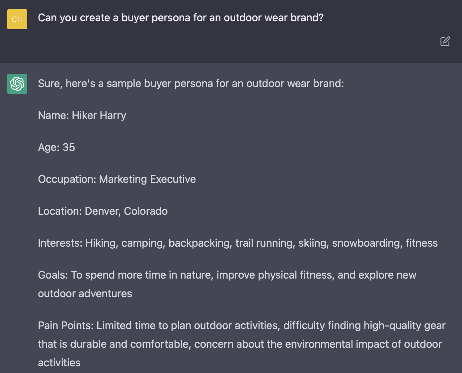The width and height of the screenshot is (462, 373).
Task: Click the 'Goals: To spend more time' line
Action: click(227, 275)
